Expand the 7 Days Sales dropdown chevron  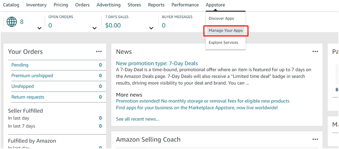[x=151, y=28]
